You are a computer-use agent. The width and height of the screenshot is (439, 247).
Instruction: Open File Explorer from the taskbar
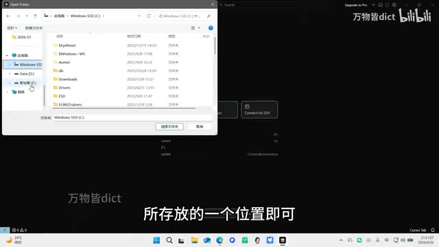pos(194,240)
